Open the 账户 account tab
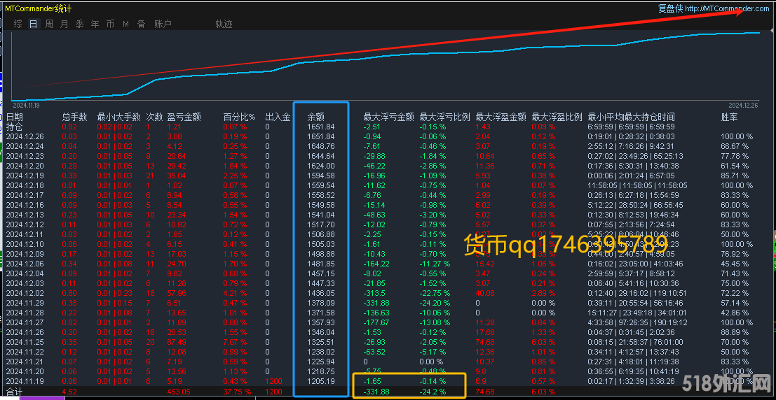Screen dimensions: 776x400 163,24
